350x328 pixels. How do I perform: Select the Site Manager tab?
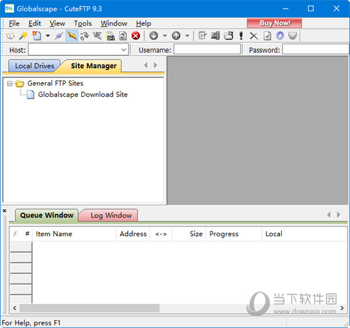[94, 66]
